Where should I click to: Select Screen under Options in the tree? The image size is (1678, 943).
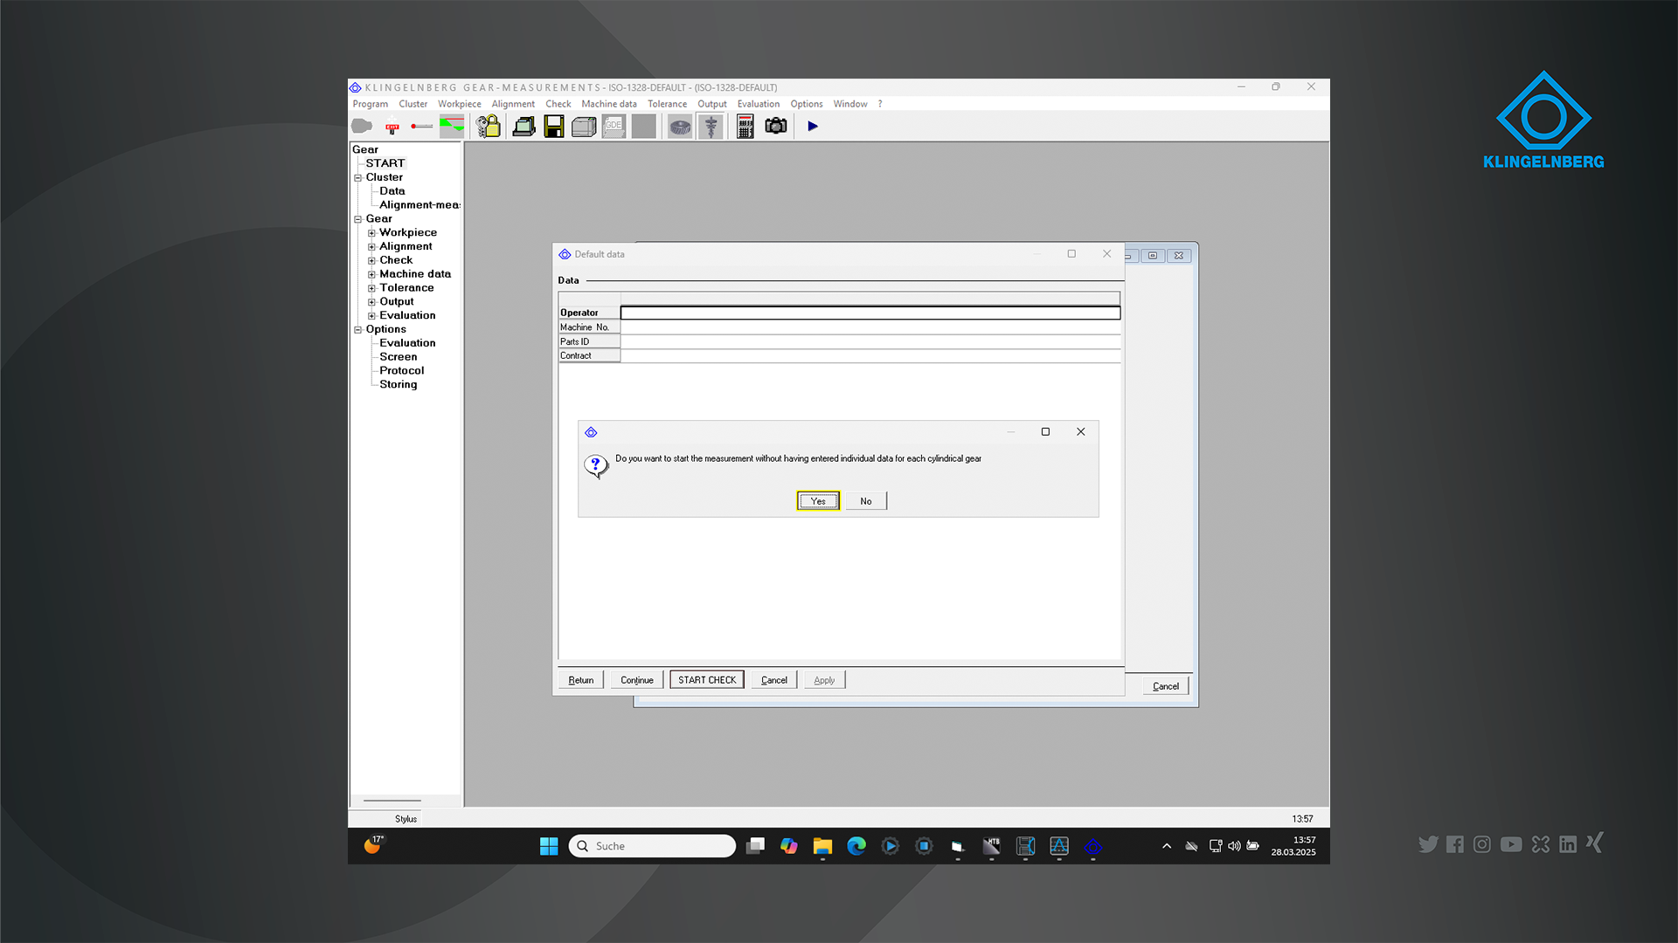pos(399,357)
